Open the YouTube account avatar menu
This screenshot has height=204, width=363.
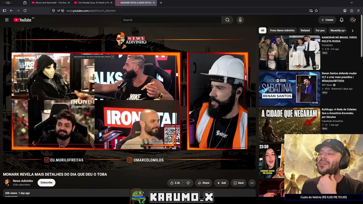click(x=353, y=20)
